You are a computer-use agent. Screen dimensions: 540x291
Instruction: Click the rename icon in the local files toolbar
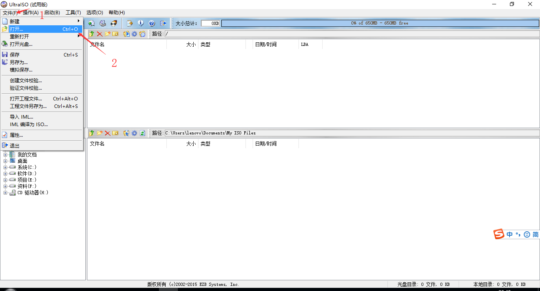pos(115,133)
